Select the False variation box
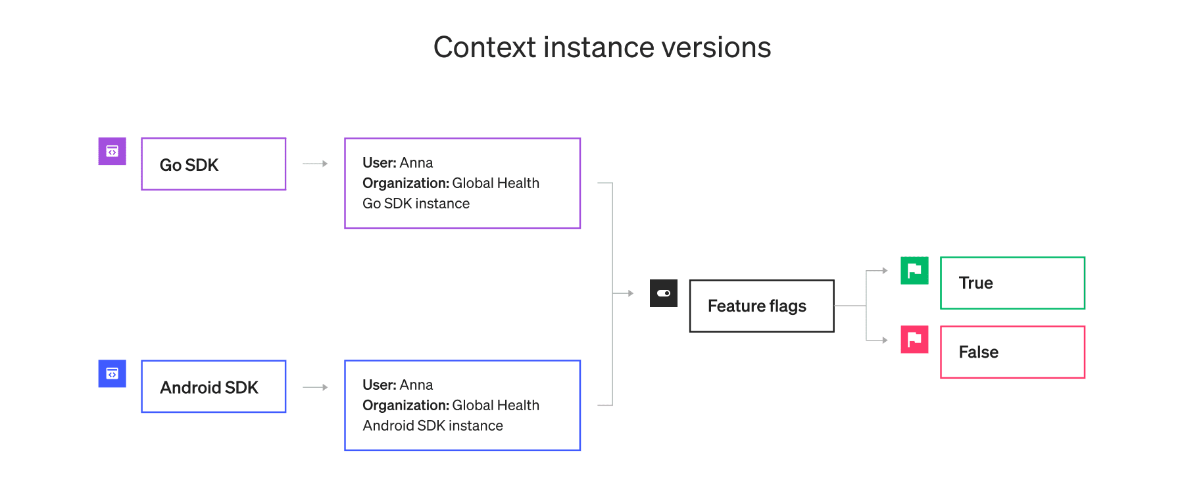1184x497 pixels. pos(1012,352)
